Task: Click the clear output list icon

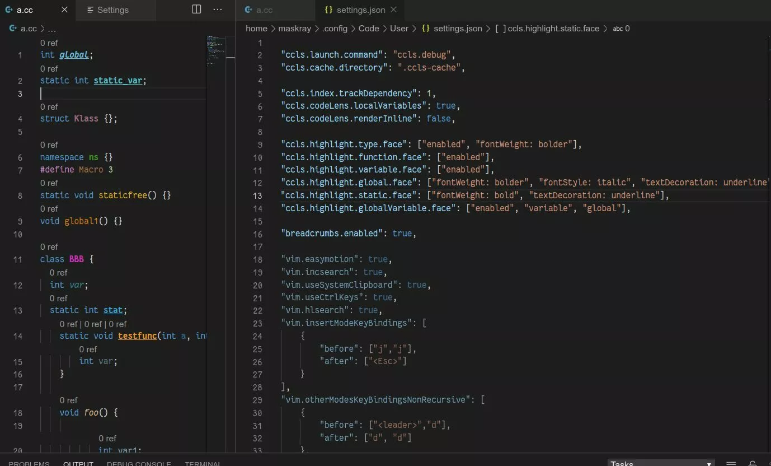Action: click(731, 463)
